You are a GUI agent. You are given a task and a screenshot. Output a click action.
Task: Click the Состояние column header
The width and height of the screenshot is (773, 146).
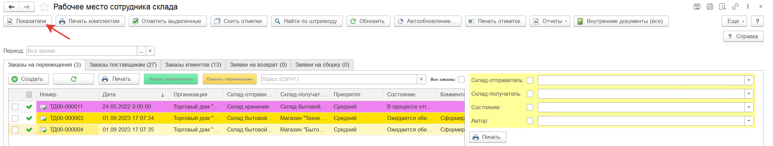[410, 95]
